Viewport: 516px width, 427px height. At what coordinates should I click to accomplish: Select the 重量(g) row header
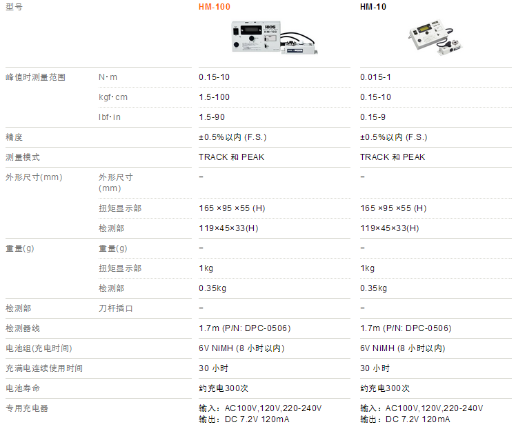click(x=20, y=248)
